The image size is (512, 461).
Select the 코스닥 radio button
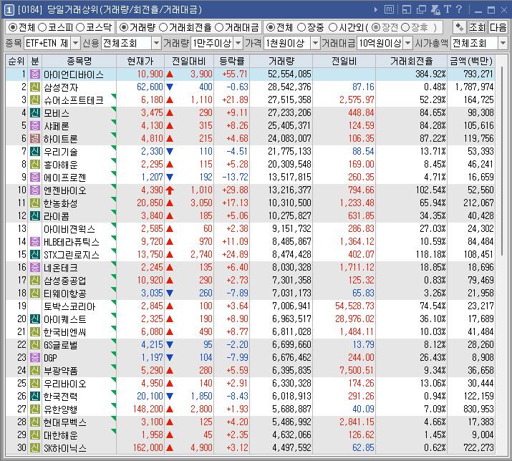tap(80, 27)
